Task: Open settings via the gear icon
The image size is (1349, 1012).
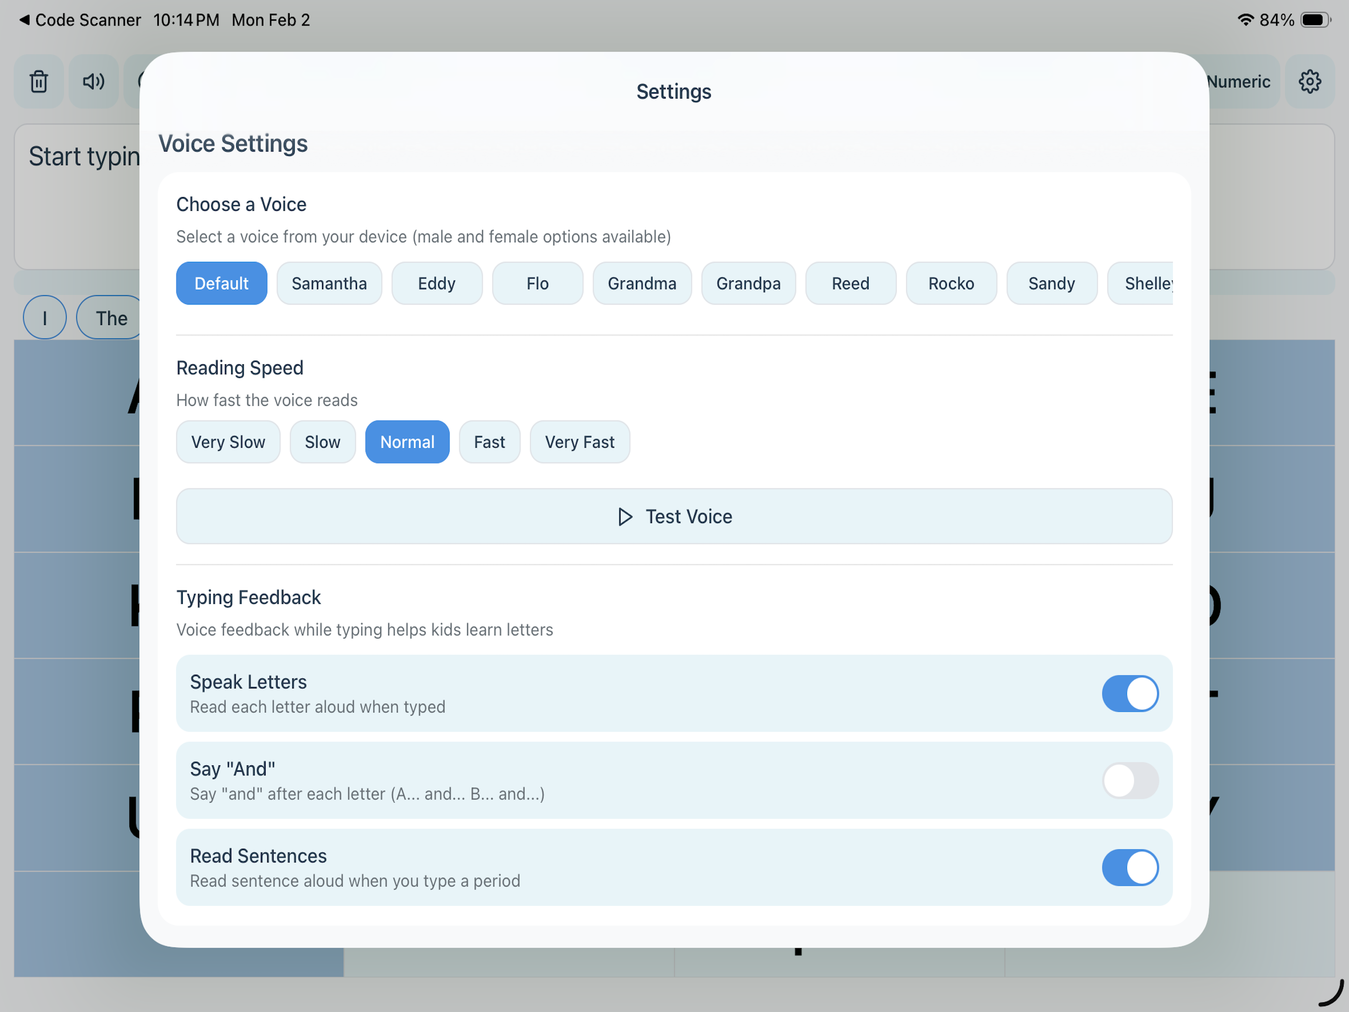Action: [1309, 81]
